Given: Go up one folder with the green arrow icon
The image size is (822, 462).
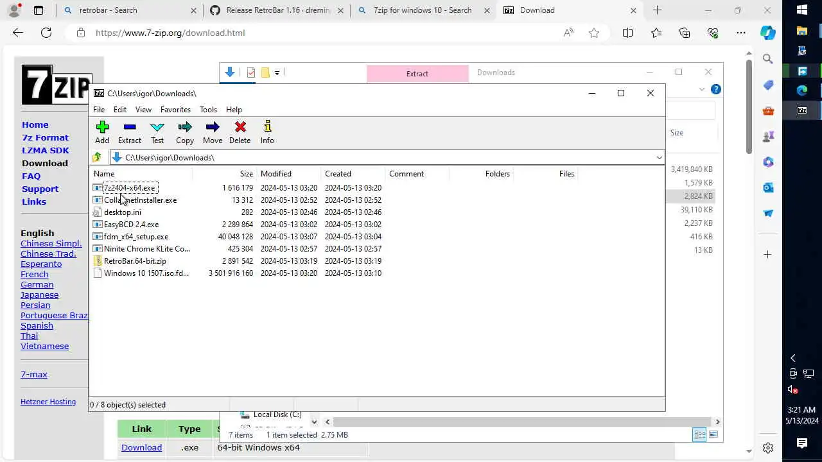Looking at the screenshot, I should [x=97, y=157].
